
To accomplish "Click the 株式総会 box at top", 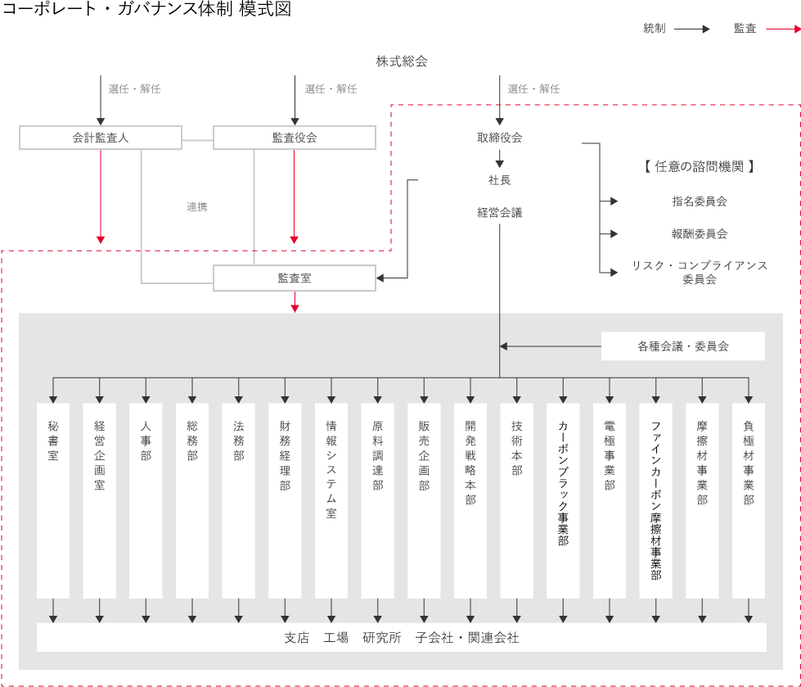I will (x=401, y=61).
